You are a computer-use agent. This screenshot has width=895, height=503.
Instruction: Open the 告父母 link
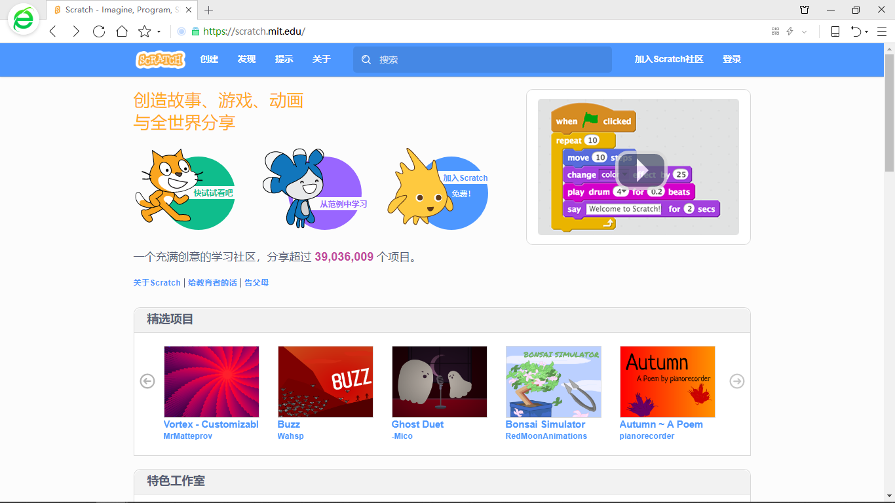point(257,283)
